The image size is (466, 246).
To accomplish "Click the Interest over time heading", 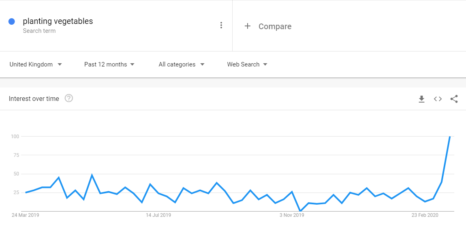I will coord(34,98).
